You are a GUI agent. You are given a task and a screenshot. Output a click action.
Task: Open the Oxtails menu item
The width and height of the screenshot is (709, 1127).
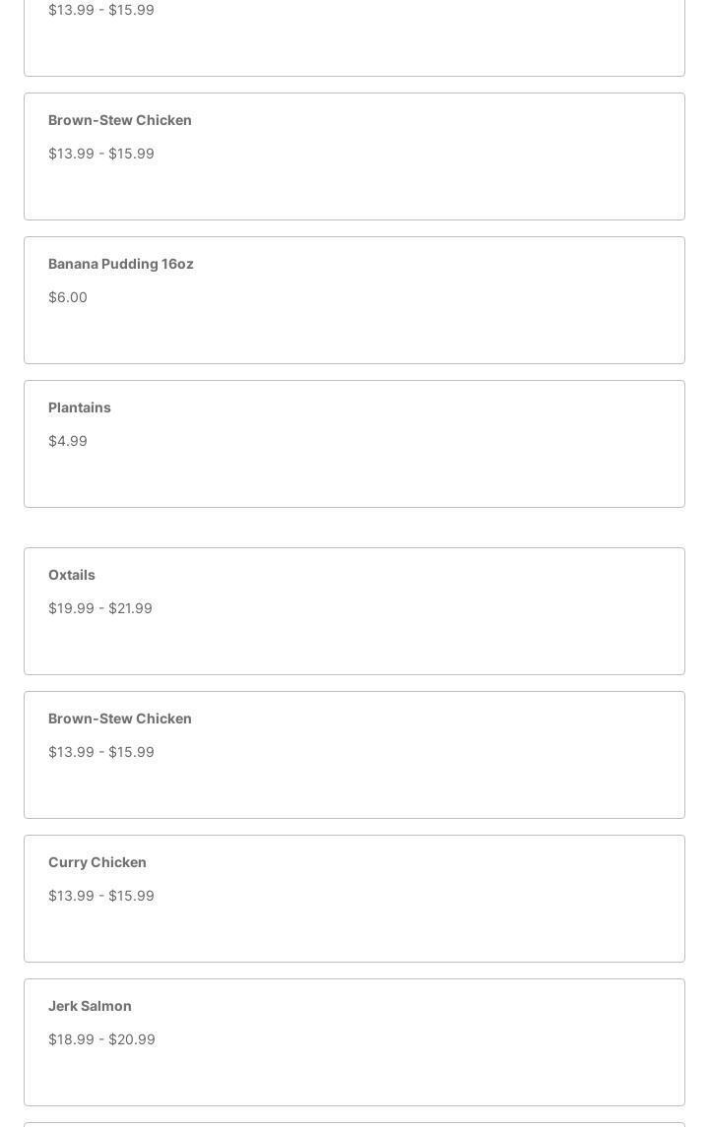point(72,575)
